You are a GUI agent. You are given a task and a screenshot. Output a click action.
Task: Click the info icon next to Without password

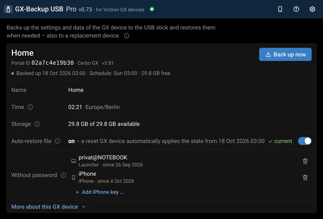tap(63, 175)
